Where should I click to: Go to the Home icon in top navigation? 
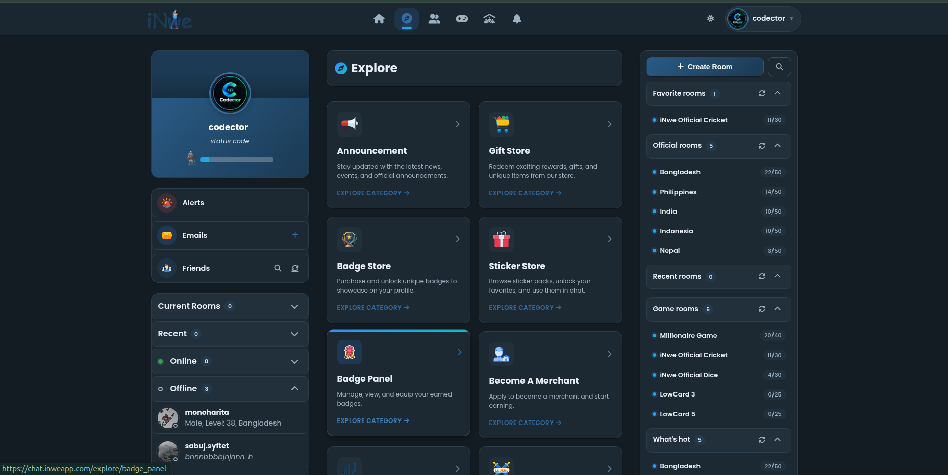pos(379,19)
